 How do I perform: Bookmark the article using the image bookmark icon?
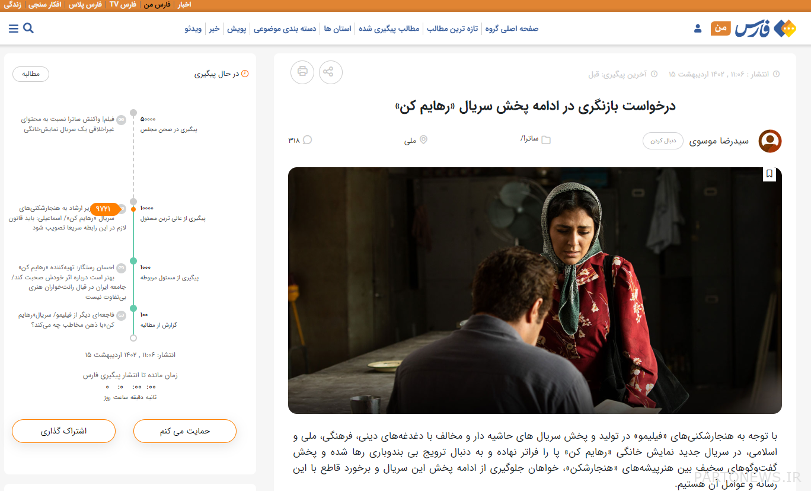tap(769, 174)
